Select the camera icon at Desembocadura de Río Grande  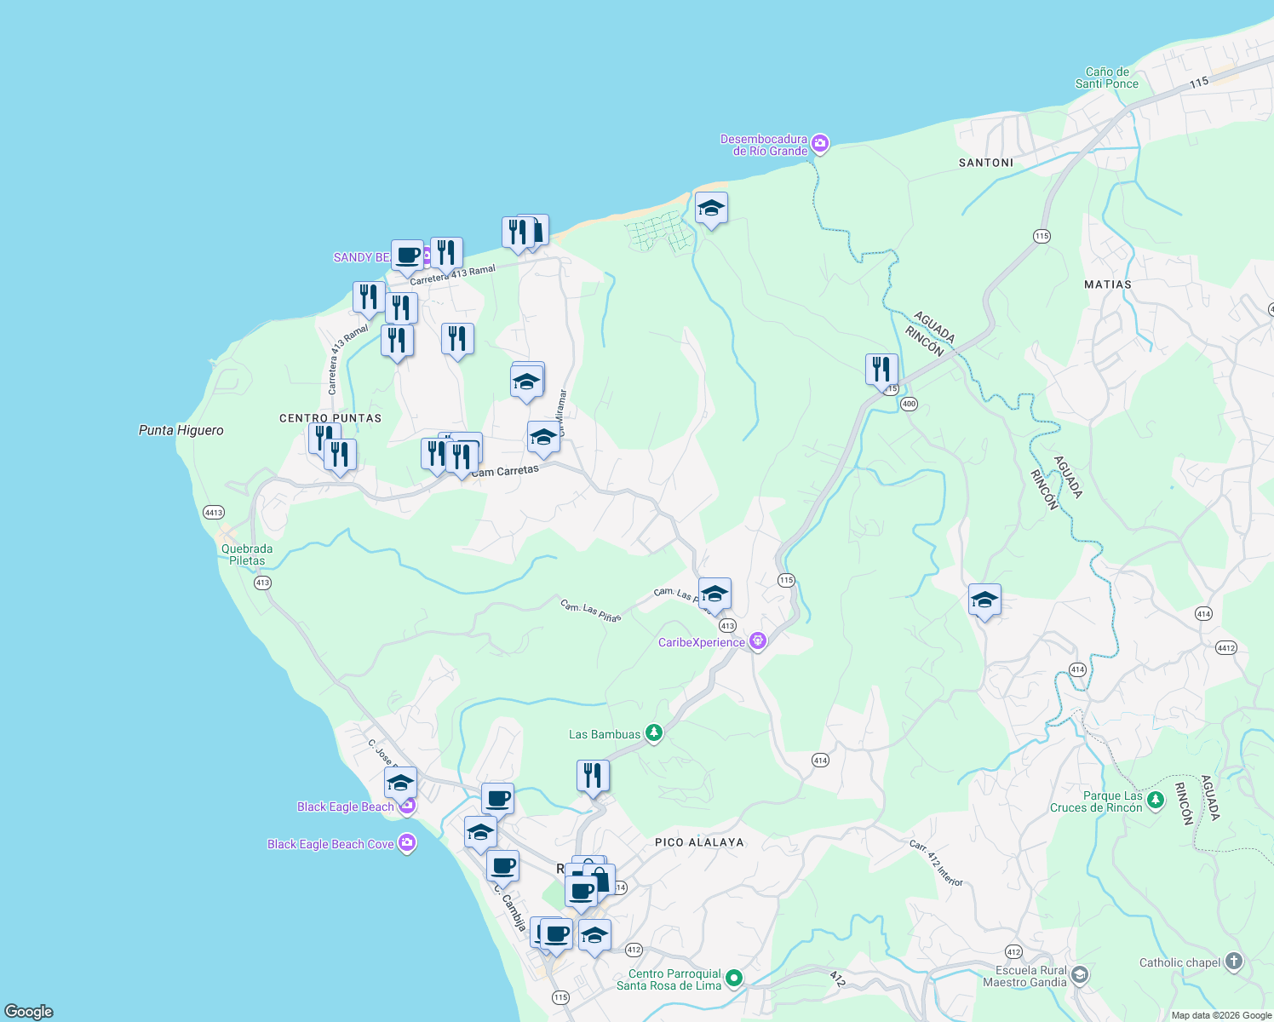pos(819,143)
